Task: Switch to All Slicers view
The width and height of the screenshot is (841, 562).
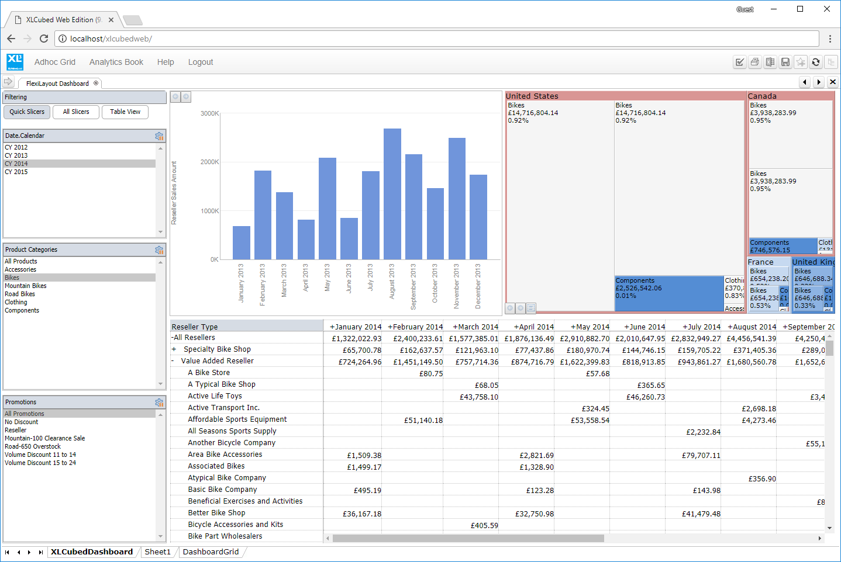Action: pos(76,112)
